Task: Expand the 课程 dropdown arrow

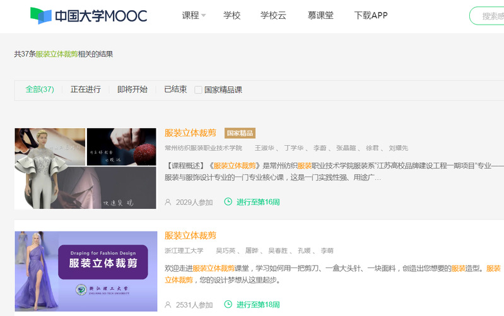Action: [x=203, y=16]
